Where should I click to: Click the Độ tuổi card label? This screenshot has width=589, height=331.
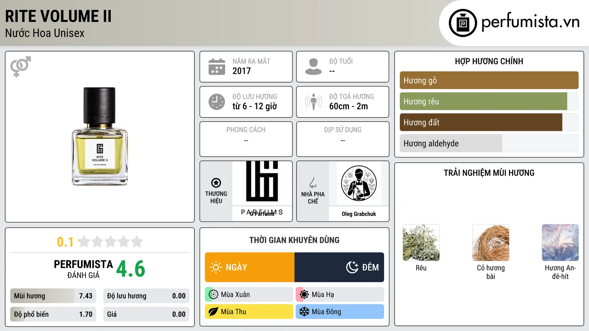tap(341, 61)
